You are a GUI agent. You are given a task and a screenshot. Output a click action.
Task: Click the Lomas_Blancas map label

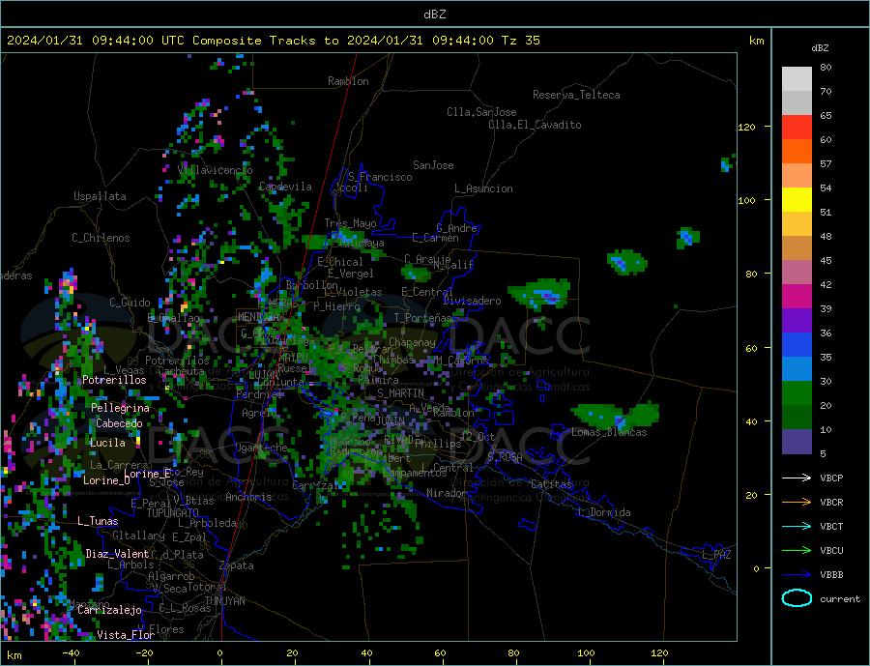point(609,432)
